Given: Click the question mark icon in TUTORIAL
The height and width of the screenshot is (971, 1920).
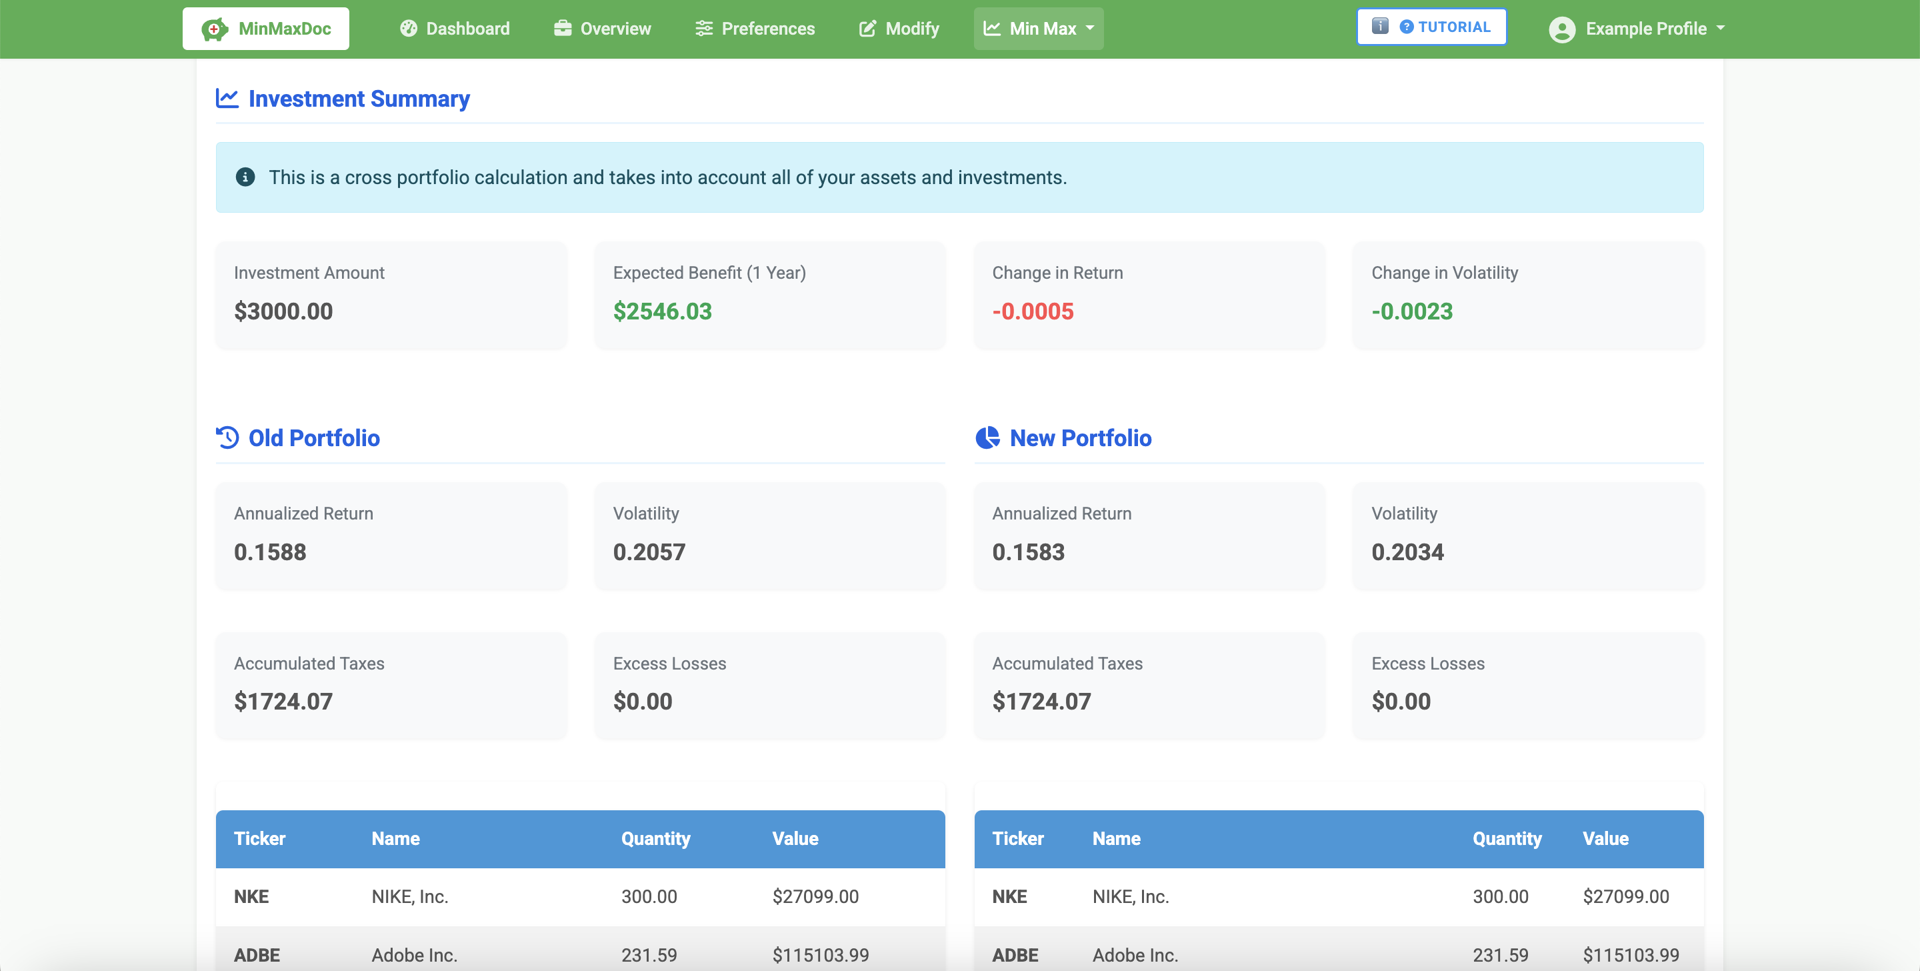Looking at the screenshot, I should coord(1406,26).
